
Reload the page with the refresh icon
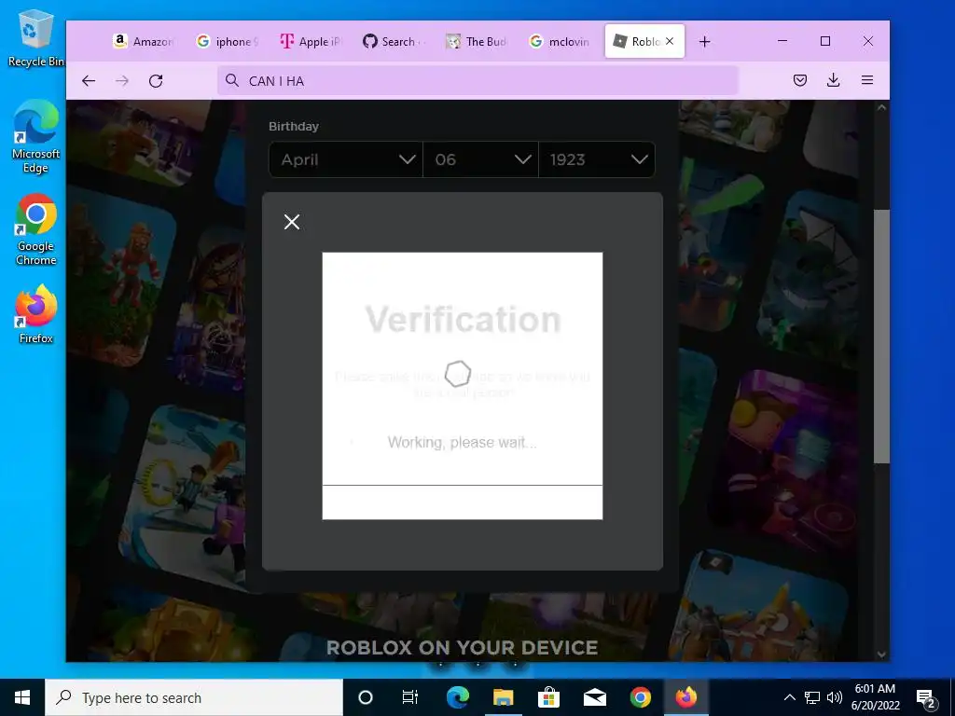coord(156,81)
